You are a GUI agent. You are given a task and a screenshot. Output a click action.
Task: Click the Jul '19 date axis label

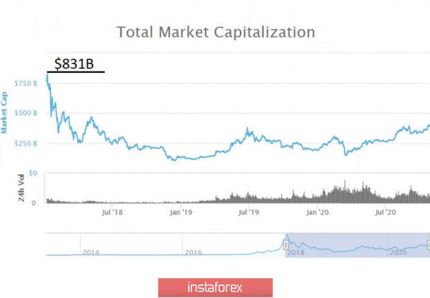pos(248,212)
